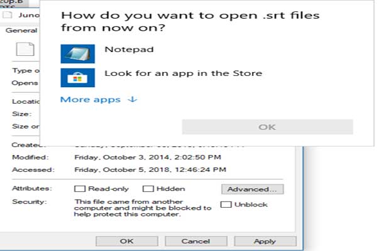The height and width of the screenshot is (251, 377).
Task: Switch to the General tab
Action: [21, 31]
